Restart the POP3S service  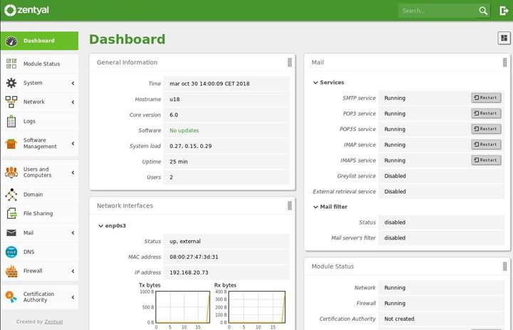pos(486,129)
